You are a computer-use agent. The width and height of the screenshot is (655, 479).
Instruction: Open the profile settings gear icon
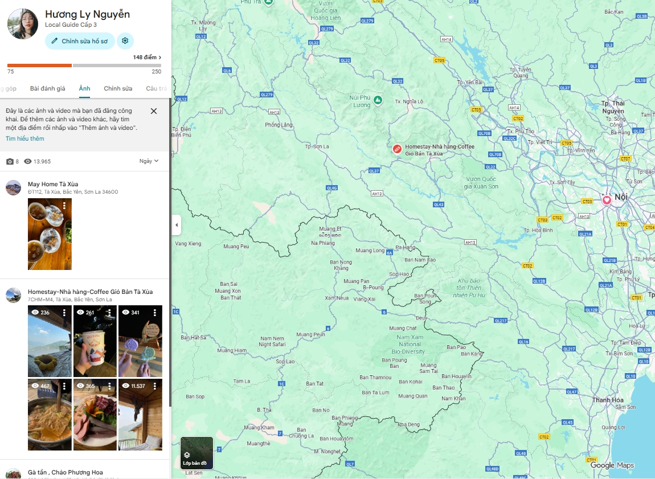pyautogui.click(x=125, y=41)
